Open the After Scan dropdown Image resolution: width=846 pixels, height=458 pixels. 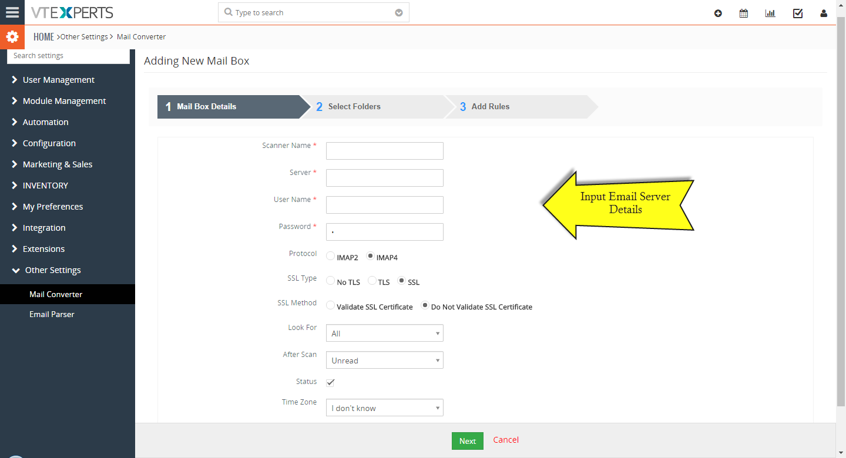(385, 361)
